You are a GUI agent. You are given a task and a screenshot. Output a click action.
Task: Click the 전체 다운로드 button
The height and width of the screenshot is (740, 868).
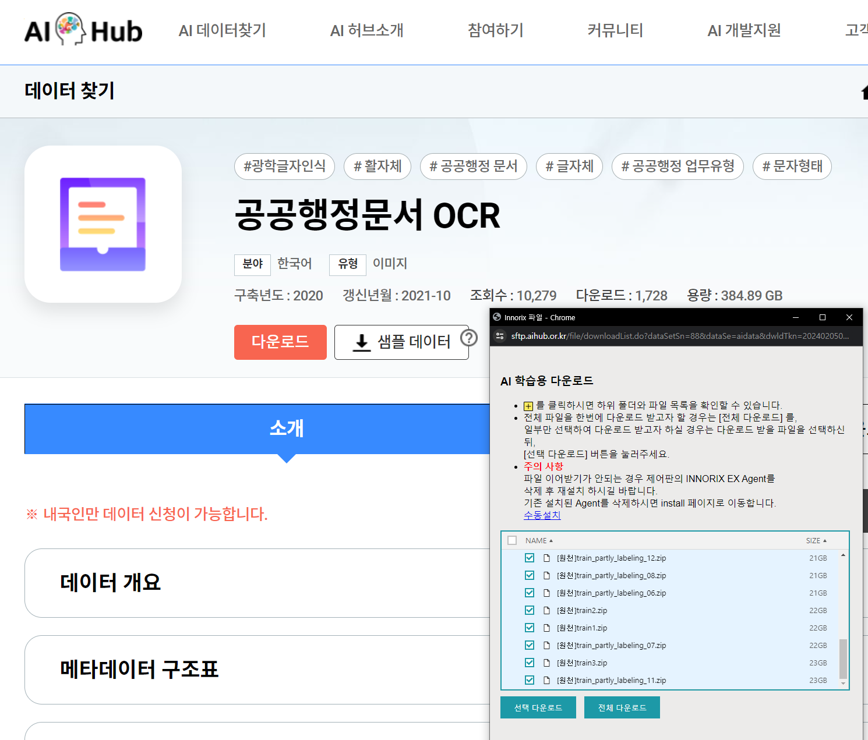click(622, 707)
